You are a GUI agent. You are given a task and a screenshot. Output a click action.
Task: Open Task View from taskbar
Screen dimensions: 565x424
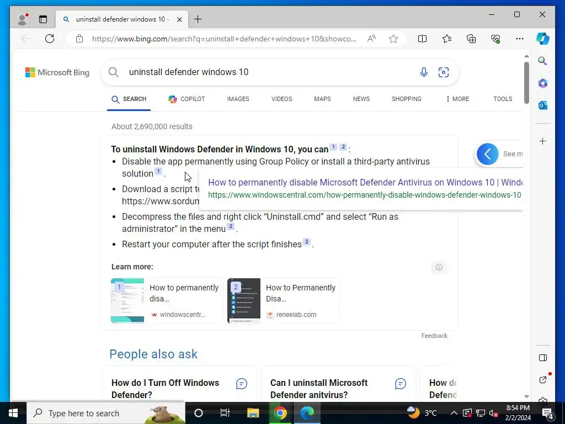225,413
